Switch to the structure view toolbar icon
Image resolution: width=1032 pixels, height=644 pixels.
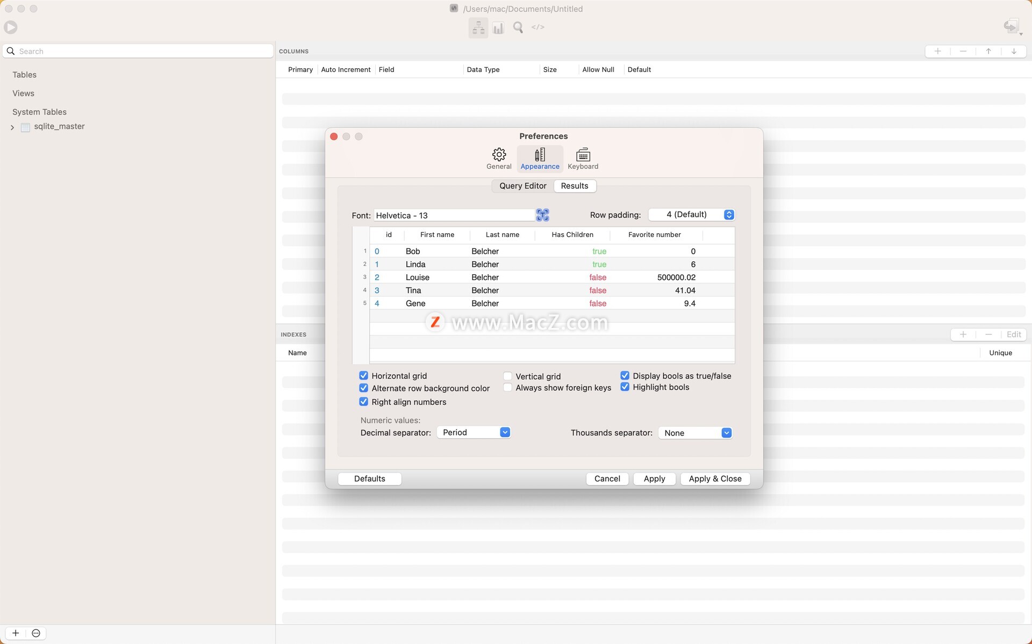[478, 27]
